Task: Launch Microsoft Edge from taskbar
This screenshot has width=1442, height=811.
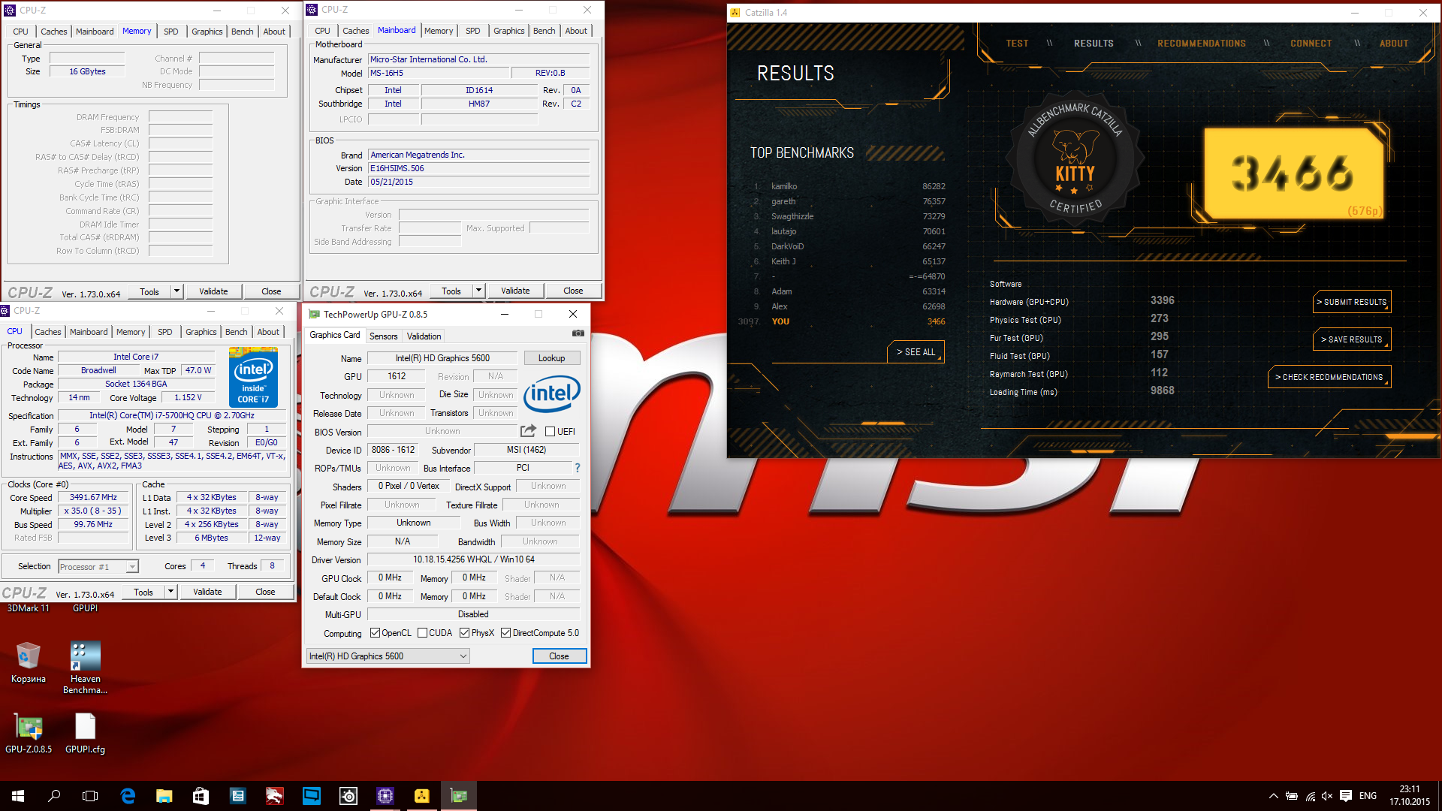Action: 128,796
